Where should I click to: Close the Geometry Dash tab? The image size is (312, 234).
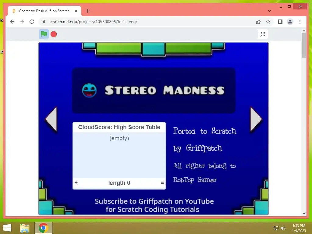[x=76, y=11]
